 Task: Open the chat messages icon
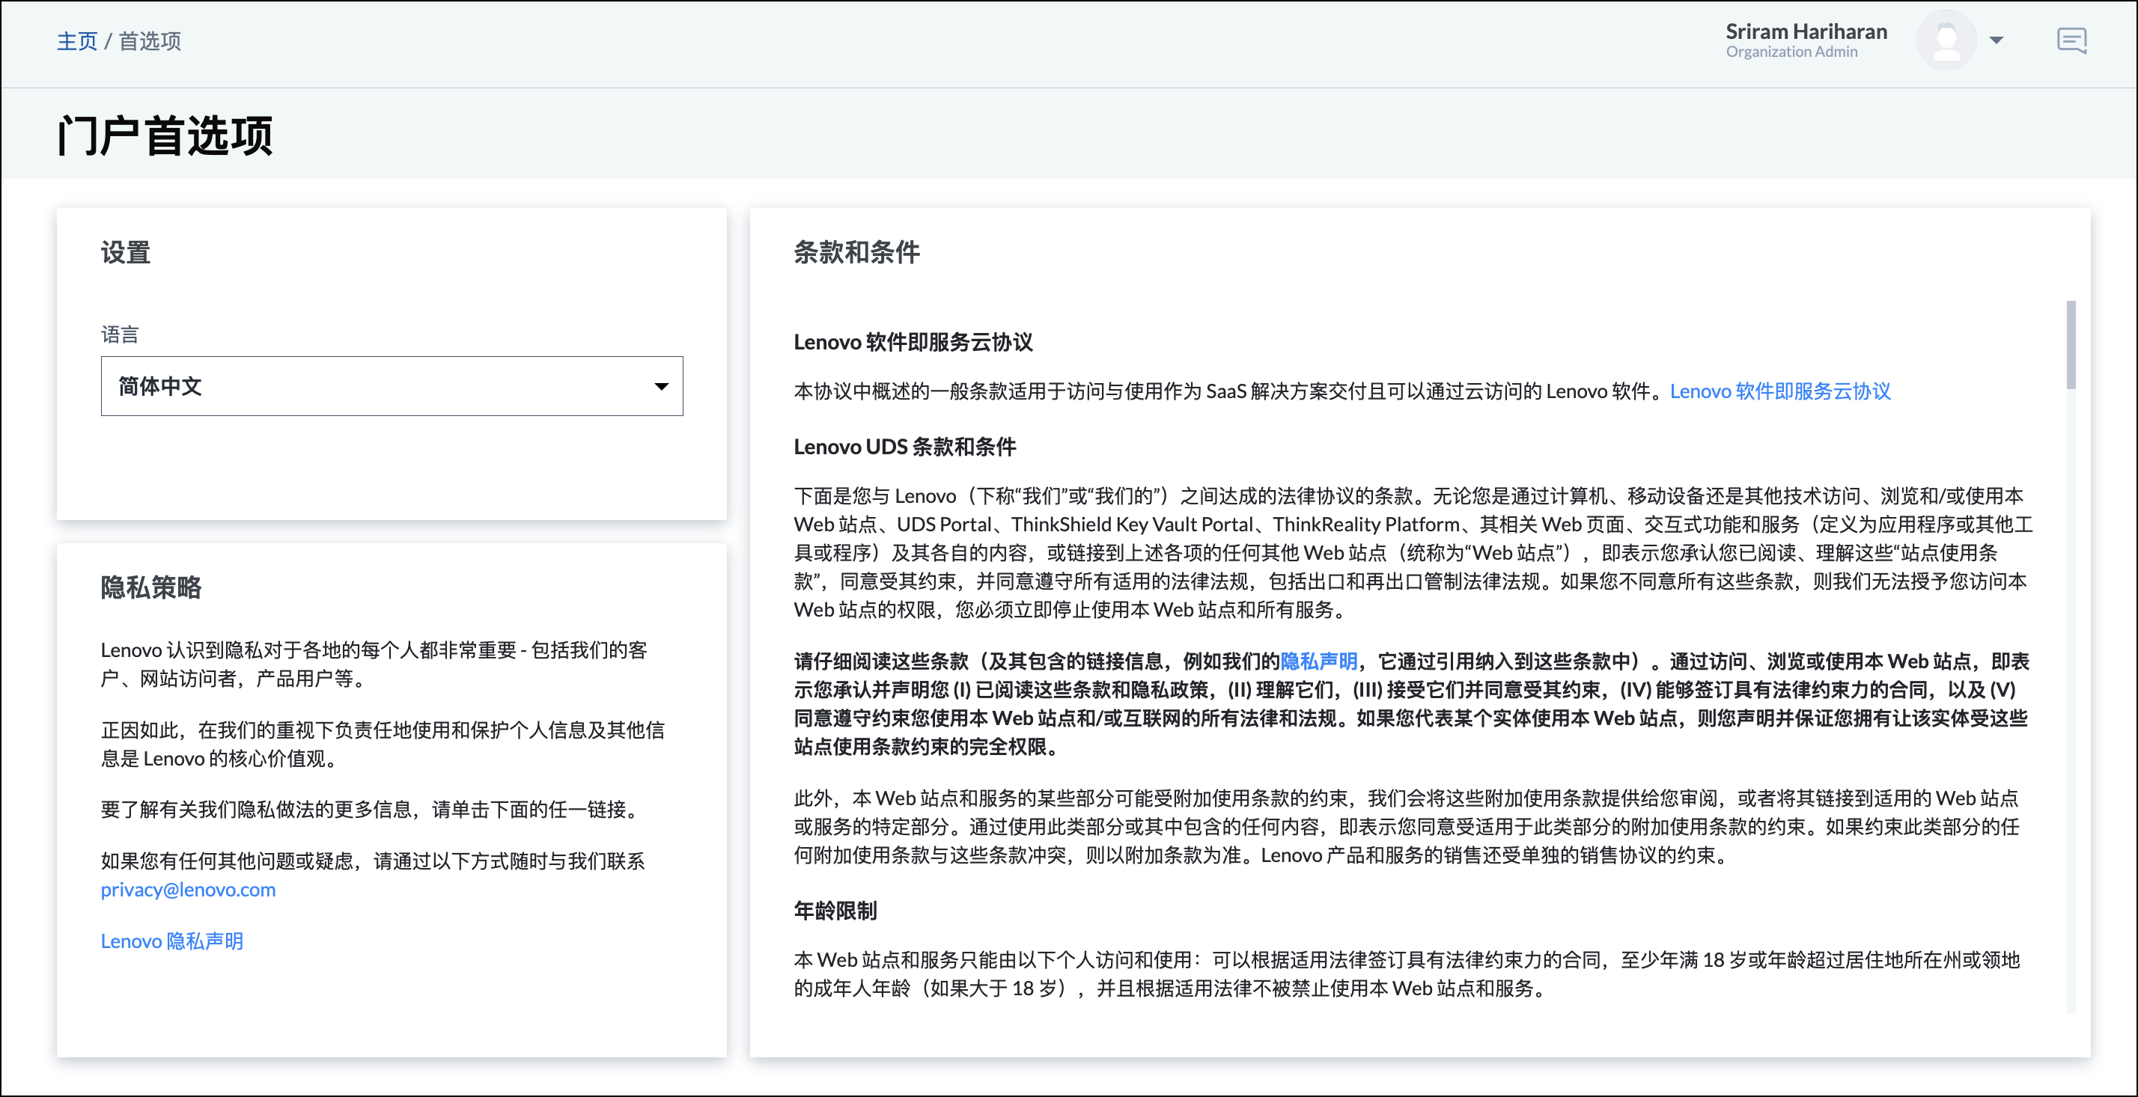[2071, 40]
